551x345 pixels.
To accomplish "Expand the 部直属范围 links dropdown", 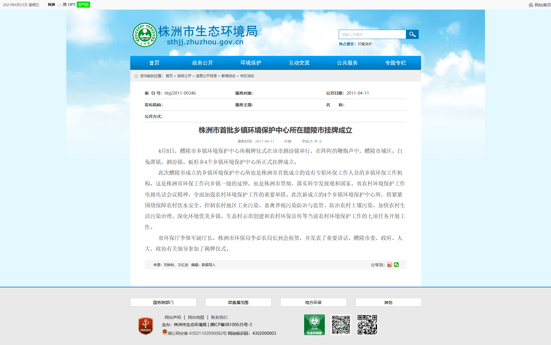I will (x=238, y=302).
